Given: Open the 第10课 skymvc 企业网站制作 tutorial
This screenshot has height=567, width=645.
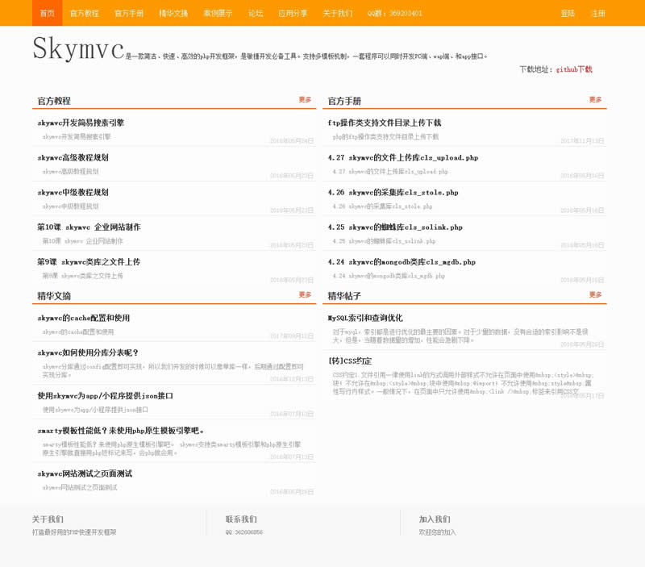Looking at the screenshot, I should (89, 227).
